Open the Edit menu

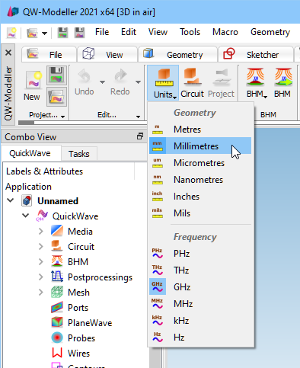tap(129, 32)
